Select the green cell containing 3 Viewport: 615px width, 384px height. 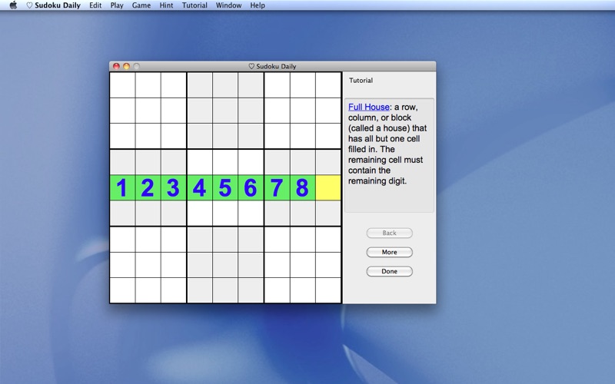point(174,187)
